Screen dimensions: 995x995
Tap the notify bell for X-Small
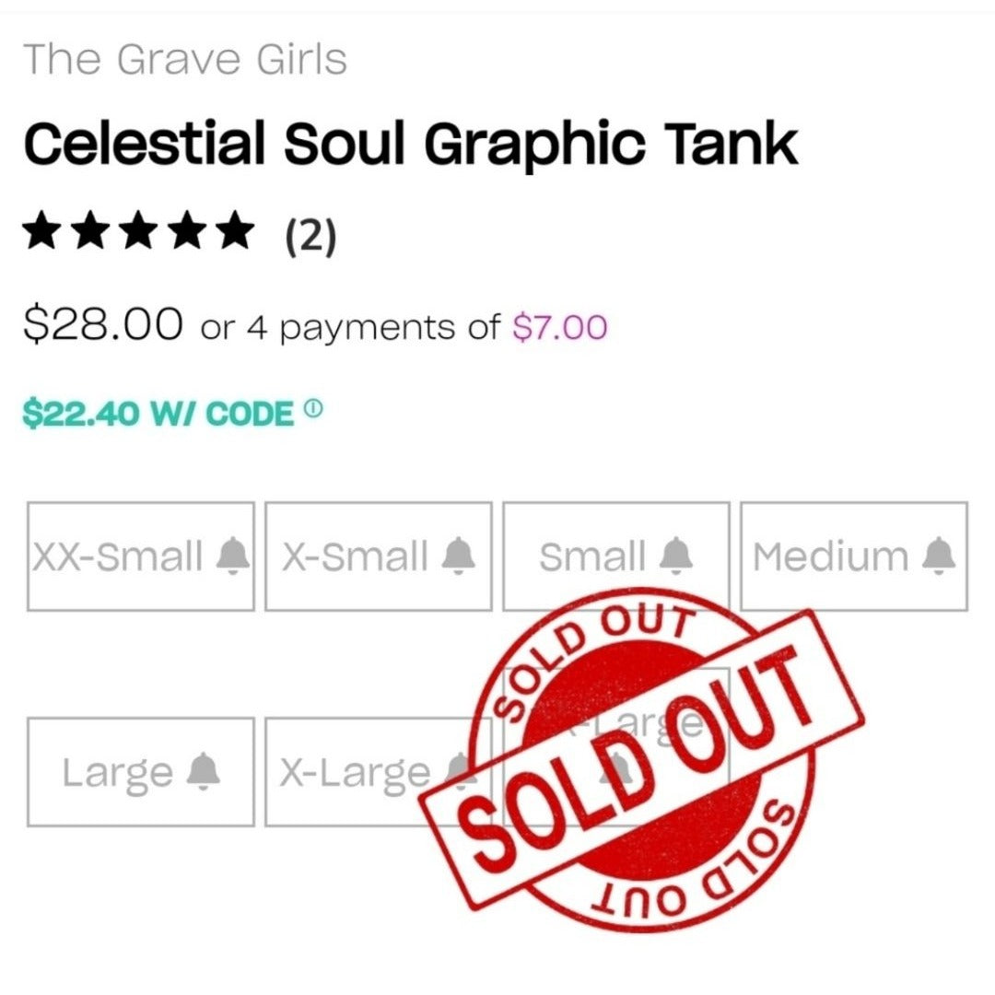(x=458, y=556)
